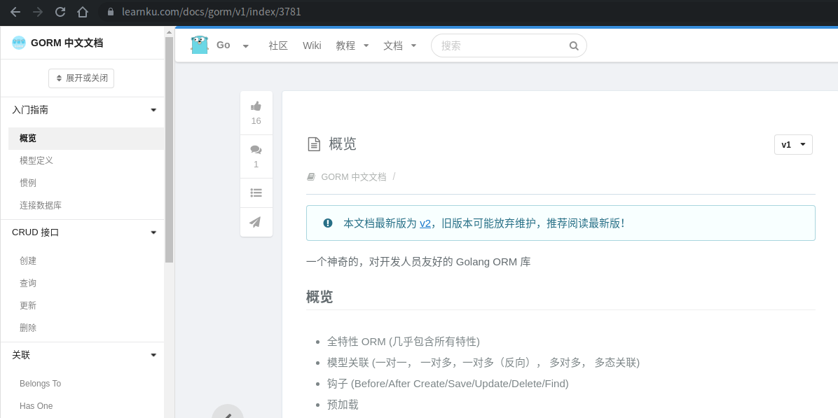Click the 模型关联 bullet line
Screen dimensions: 838x418
coord(483,363)
